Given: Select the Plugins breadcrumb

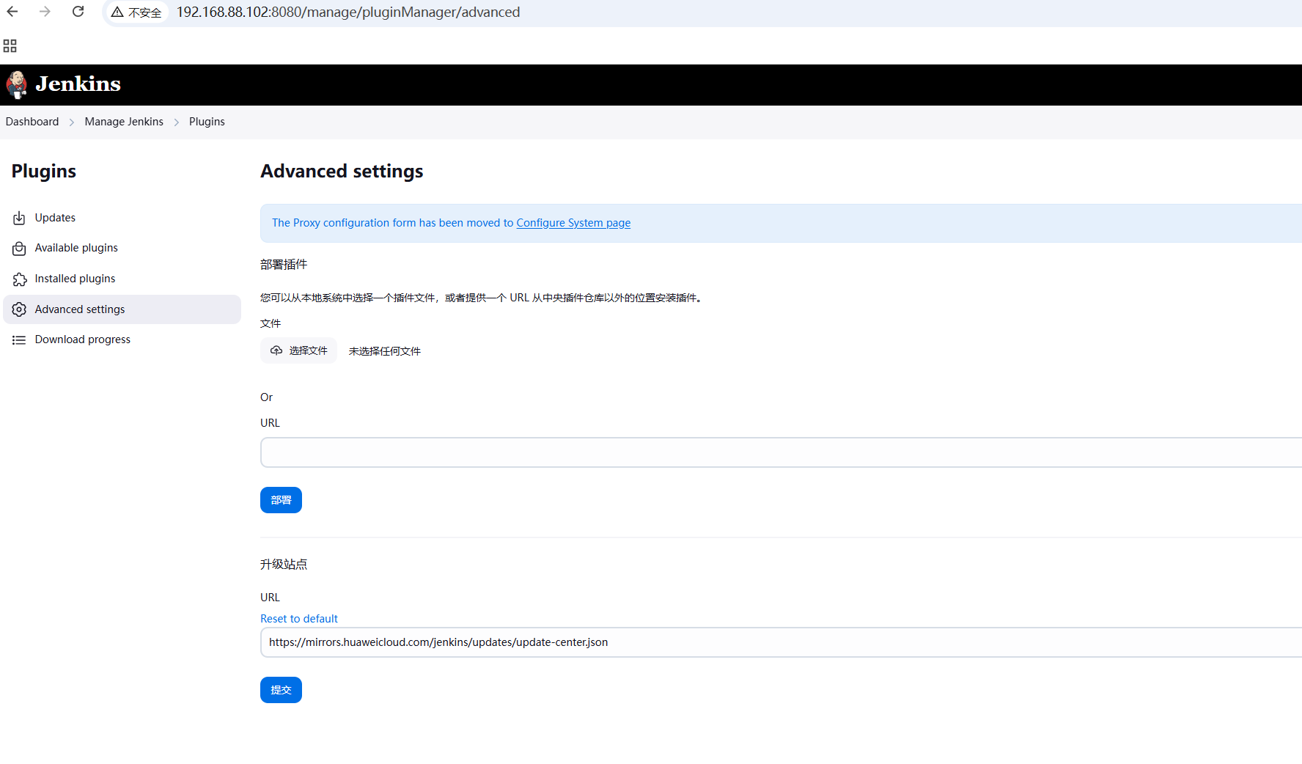Looking at the screenshot, I should coord(207,122).
